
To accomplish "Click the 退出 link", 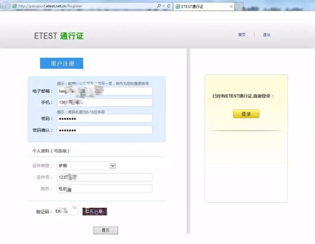I will tap(266, 35).
